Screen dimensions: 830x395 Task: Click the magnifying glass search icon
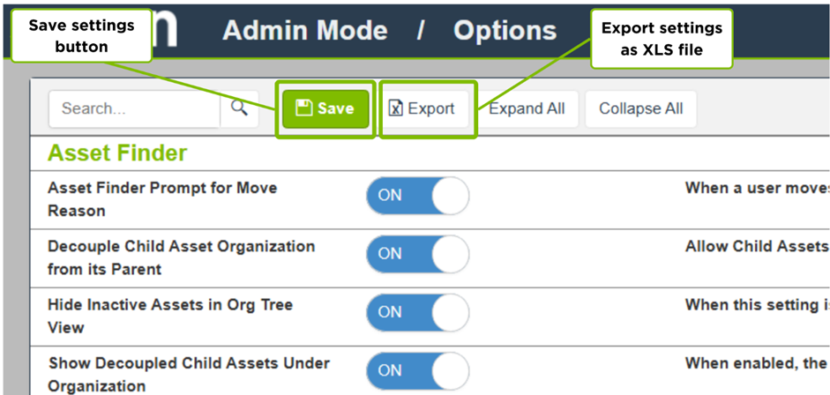(239, 108)
